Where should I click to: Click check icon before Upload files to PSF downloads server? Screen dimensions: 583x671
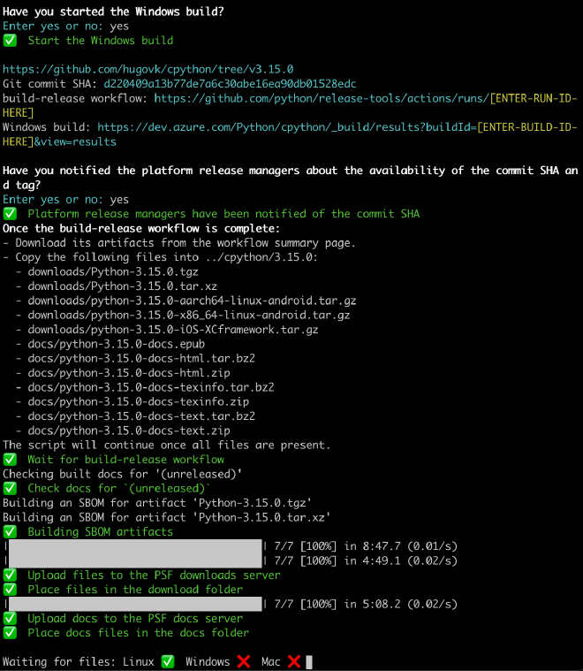(x=10, y=576)
